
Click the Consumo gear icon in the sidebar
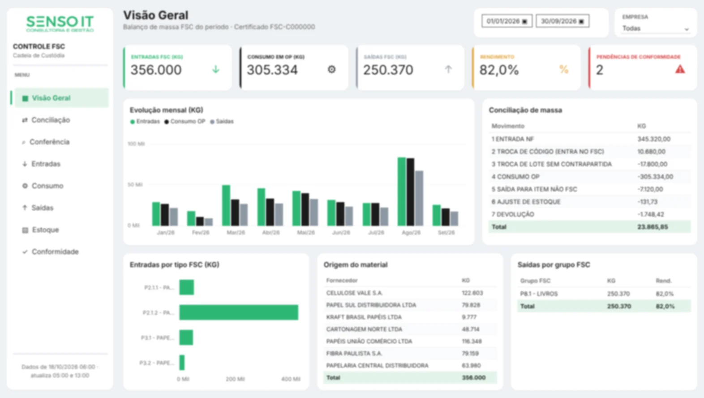25,186
